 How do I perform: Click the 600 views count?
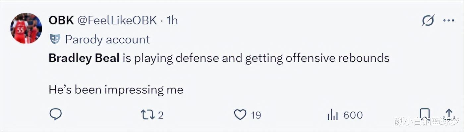coord(353,115)
